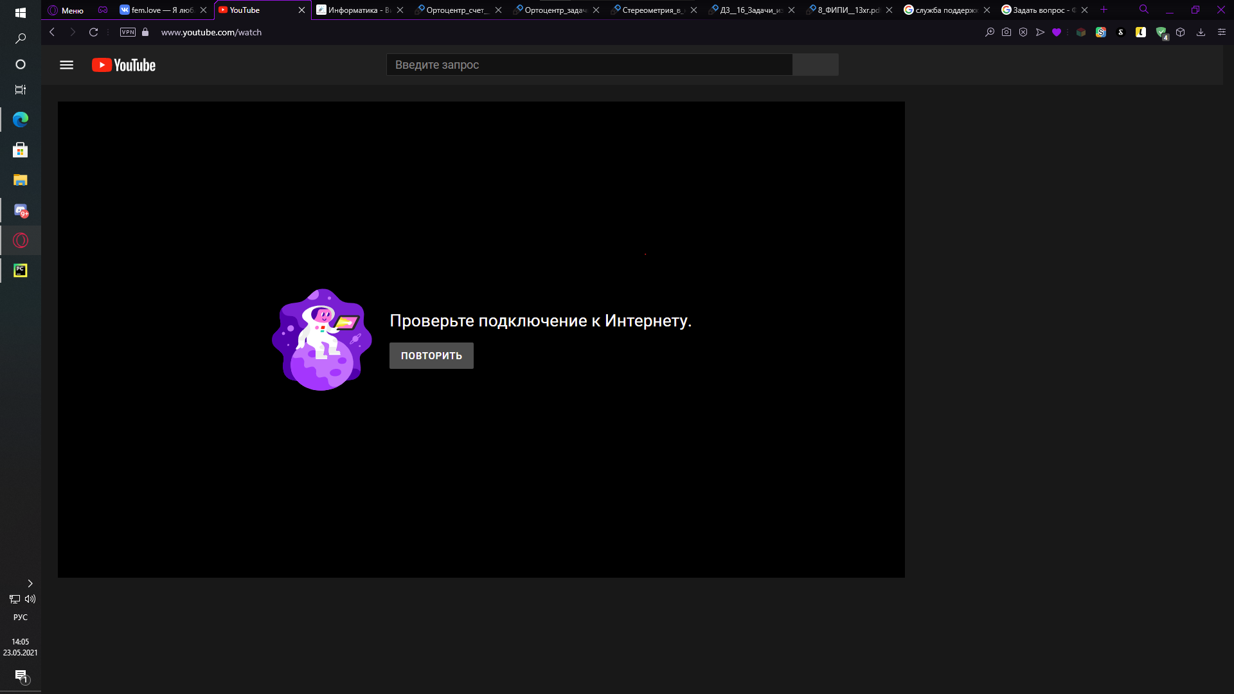Click the back navigation arrow icon
The image size is (1234, 694).
point(51,32)
